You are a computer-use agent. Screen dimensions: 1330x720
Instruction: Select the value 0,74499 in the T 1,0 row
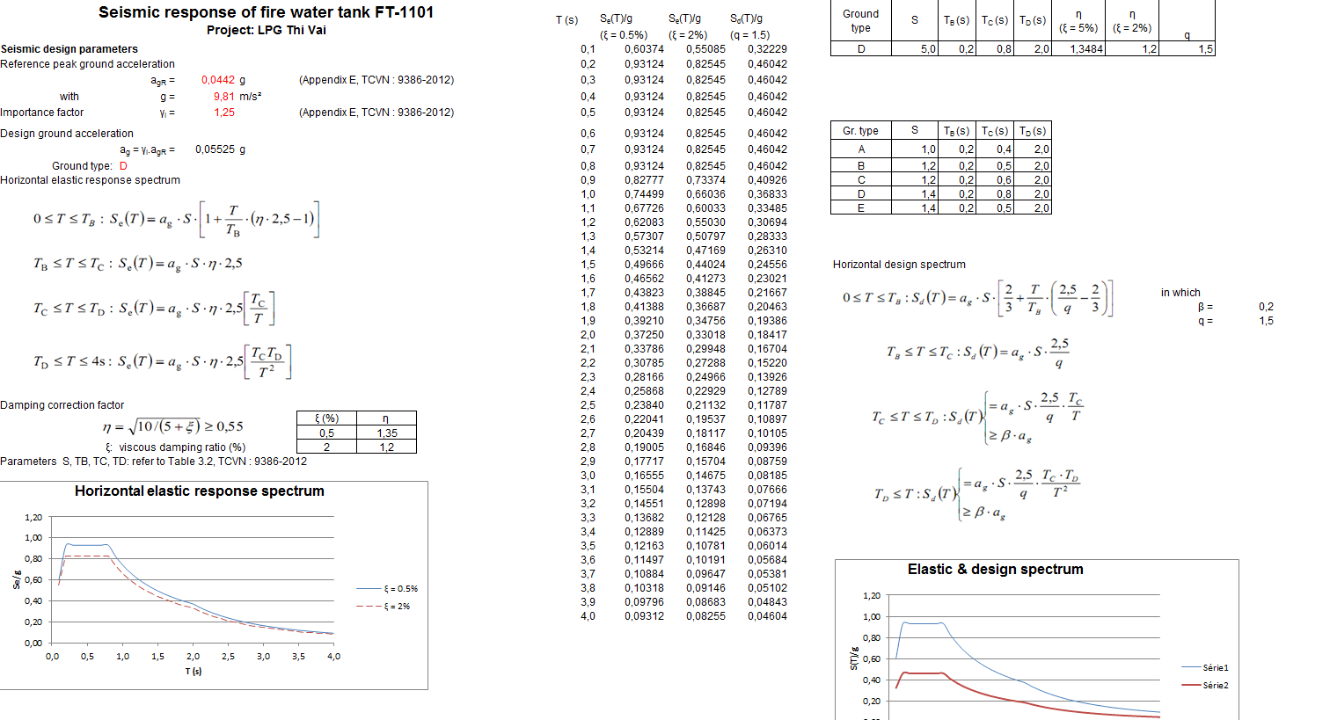tap(644, 194)
